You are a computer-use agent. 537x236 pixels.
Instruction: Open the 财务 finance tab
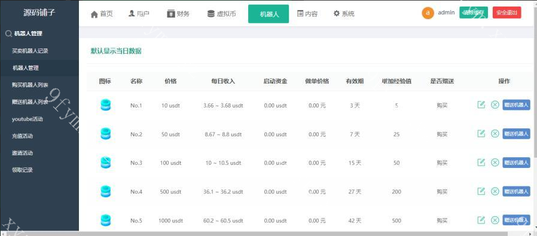tap(178, 14)
